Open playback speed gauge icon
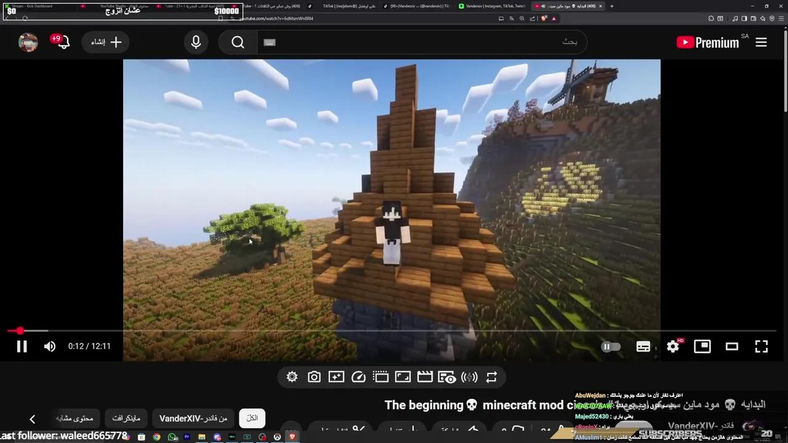This screenshot has width=788, height=443. coord(358,377)
